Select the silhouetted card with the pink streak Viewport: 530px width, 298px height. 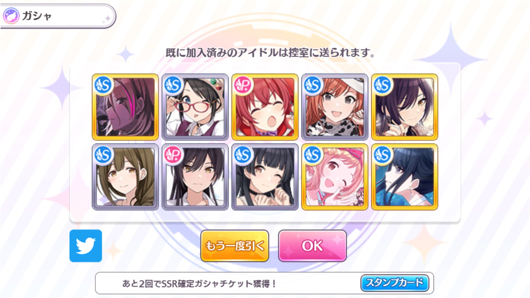[125, 107]
